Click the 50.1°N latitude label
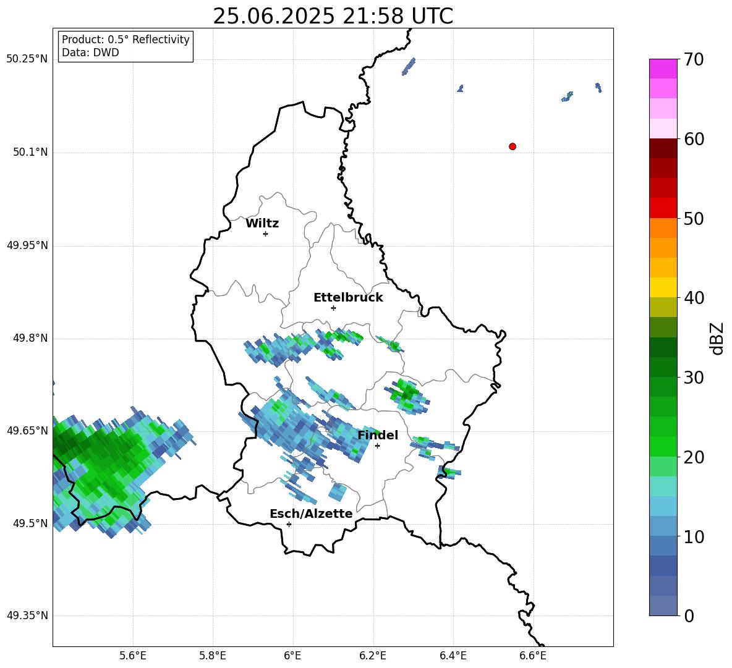Viewport: 732px width, 668px height. point(30,153)
